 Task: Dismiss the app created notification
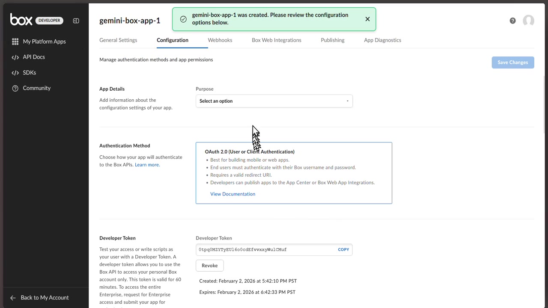pyautogui.click(x=367, y=19)
